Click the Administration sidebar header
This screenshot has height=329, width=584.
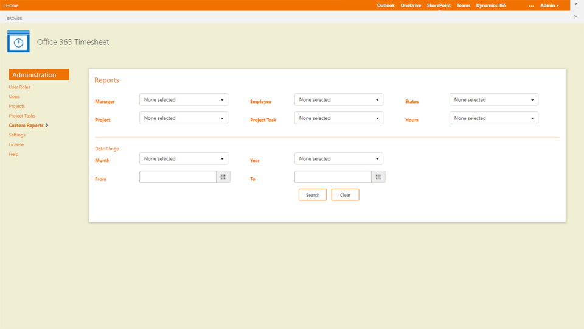pyautogui.click(x=39, y=74)
